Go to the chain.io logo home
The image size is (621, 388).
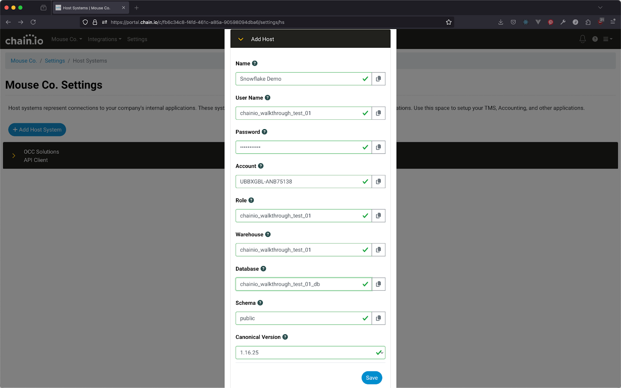click(24, 40)
